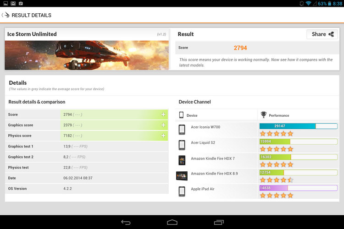Click the orange 2794 result score
This screenshot has width=344, height=229.
click(240, 48)
